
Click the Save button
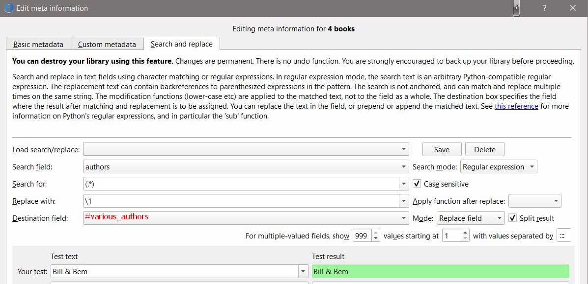pos(442,149)
